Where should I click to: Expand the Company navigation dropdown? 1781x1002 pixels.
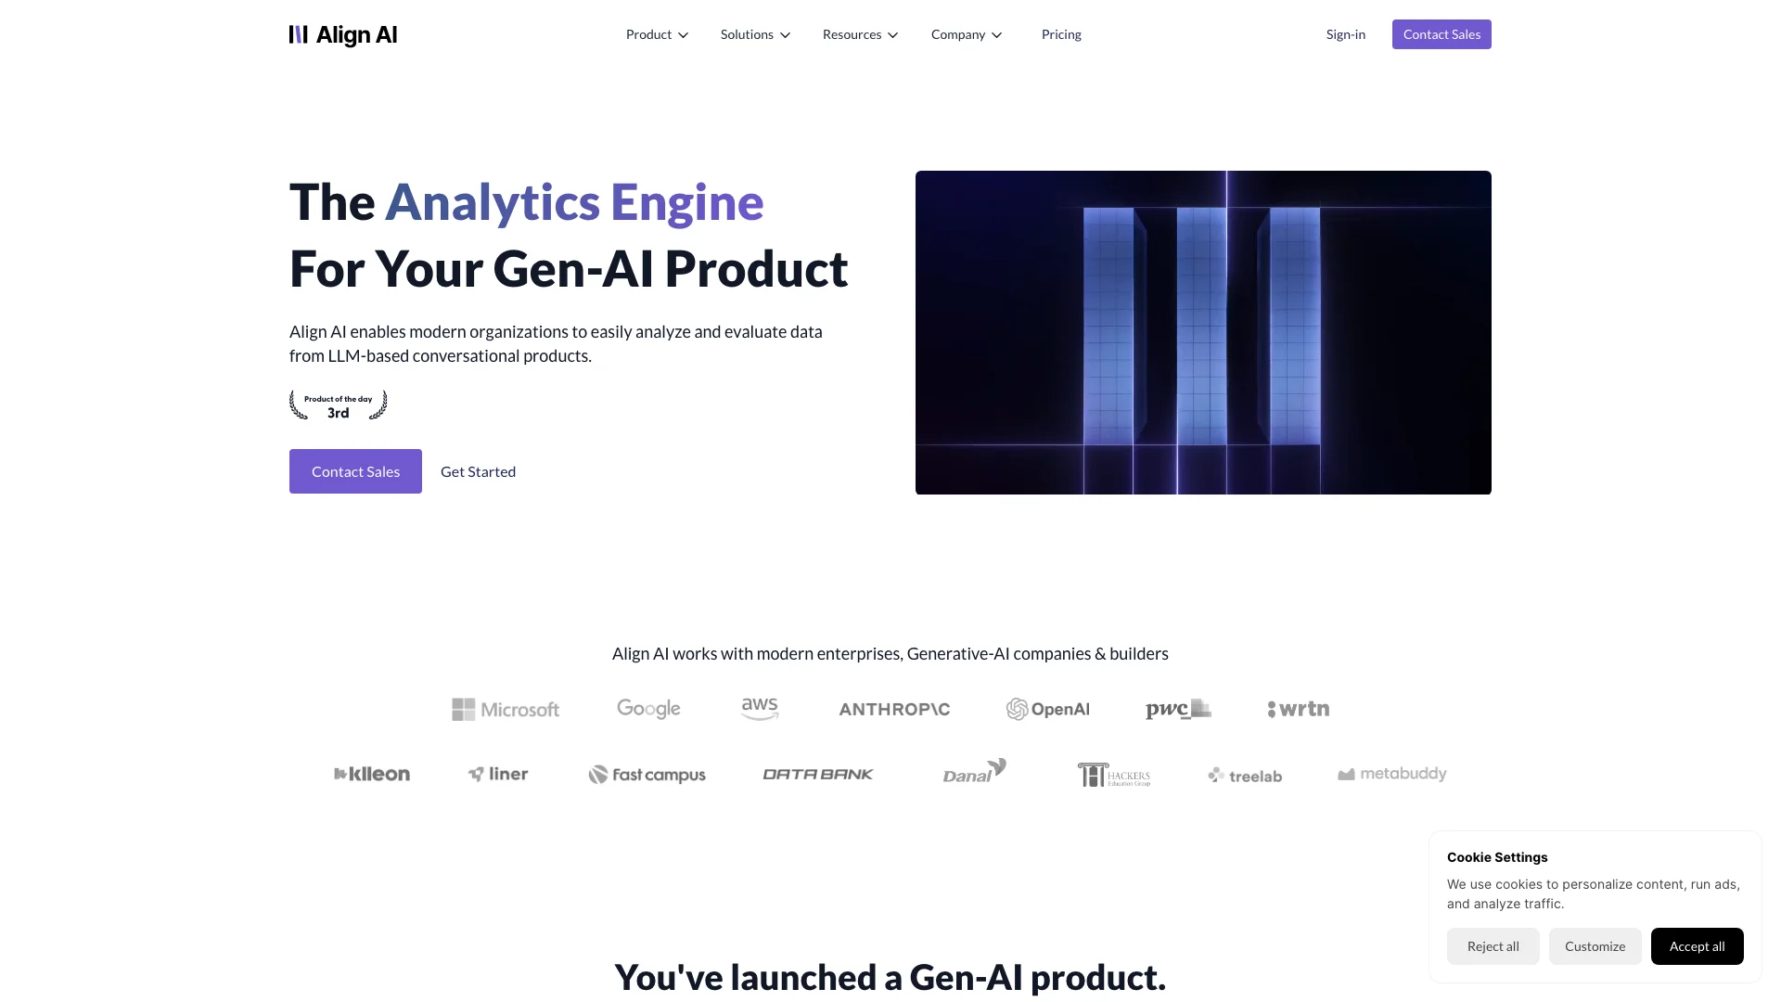[x=967, y=34]
